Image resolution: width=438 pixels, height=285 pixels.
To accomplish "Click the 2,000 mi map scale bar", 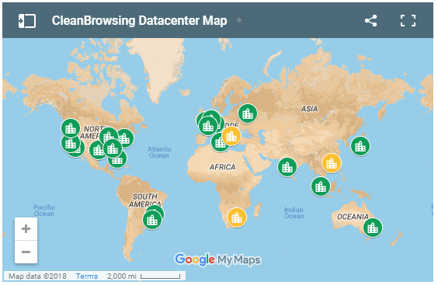I will [x=160, y=276].
